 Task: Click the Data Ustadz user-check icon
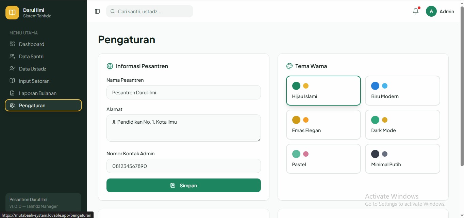(x=12, y=68)
